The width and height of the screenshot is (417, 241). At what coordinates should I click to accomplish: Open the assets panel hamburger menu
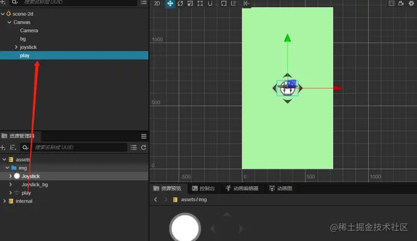click(144, 136)
